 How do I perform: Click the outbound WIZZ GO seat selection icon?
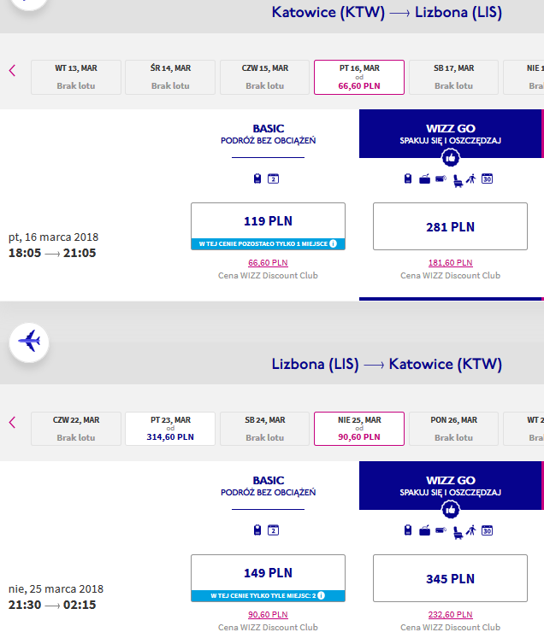pos(458,180)
